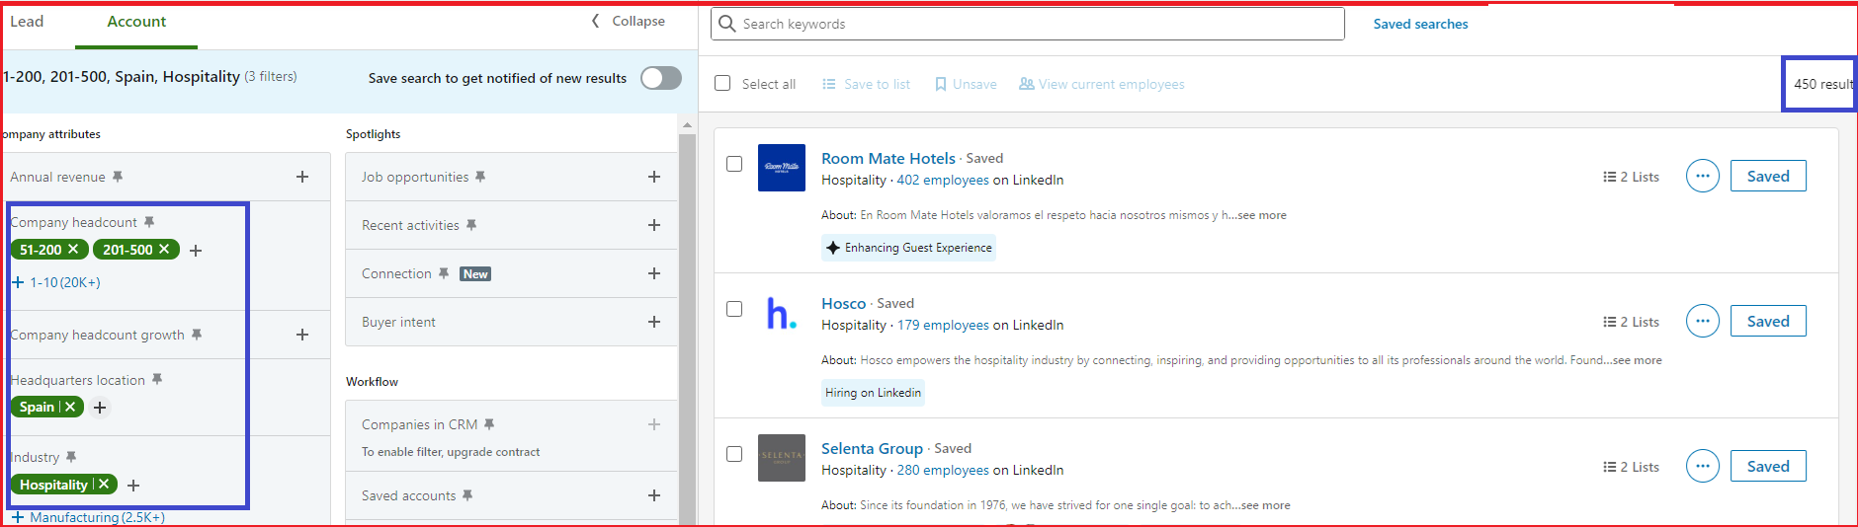Open Selenta Group 2 Lists
The width and height of the screenshot is (1858, 527).
[1631, 467]
